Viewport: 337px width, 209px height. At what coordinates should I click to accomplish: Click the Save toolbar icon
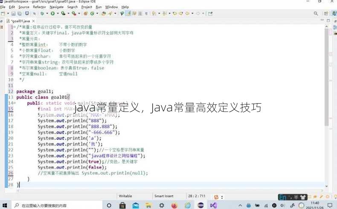14,14
